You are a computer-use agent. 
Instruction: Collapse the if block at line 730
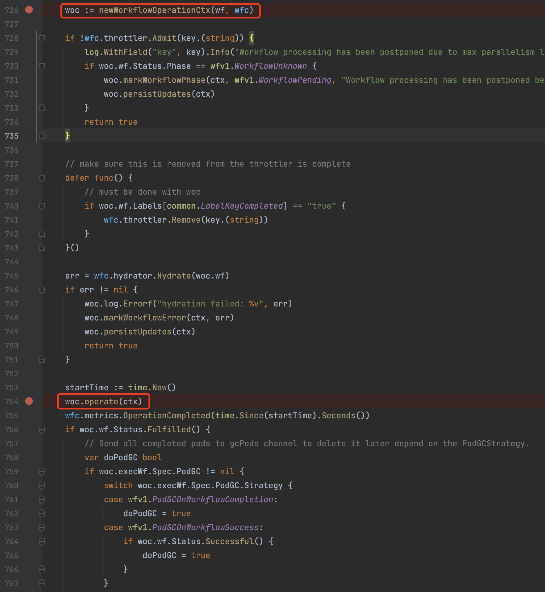click(x=42, y=66)
